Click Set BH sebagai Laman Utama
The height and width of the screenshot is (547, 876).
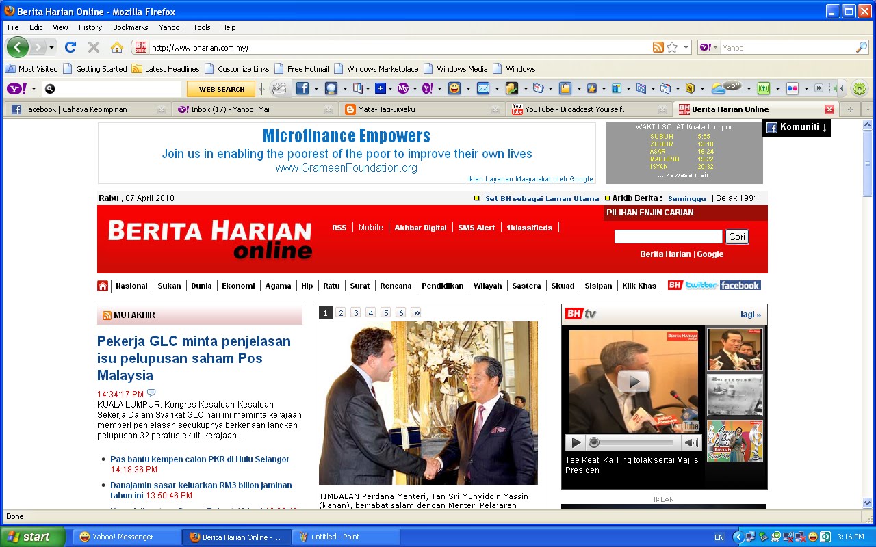click(x=542, y=198)
